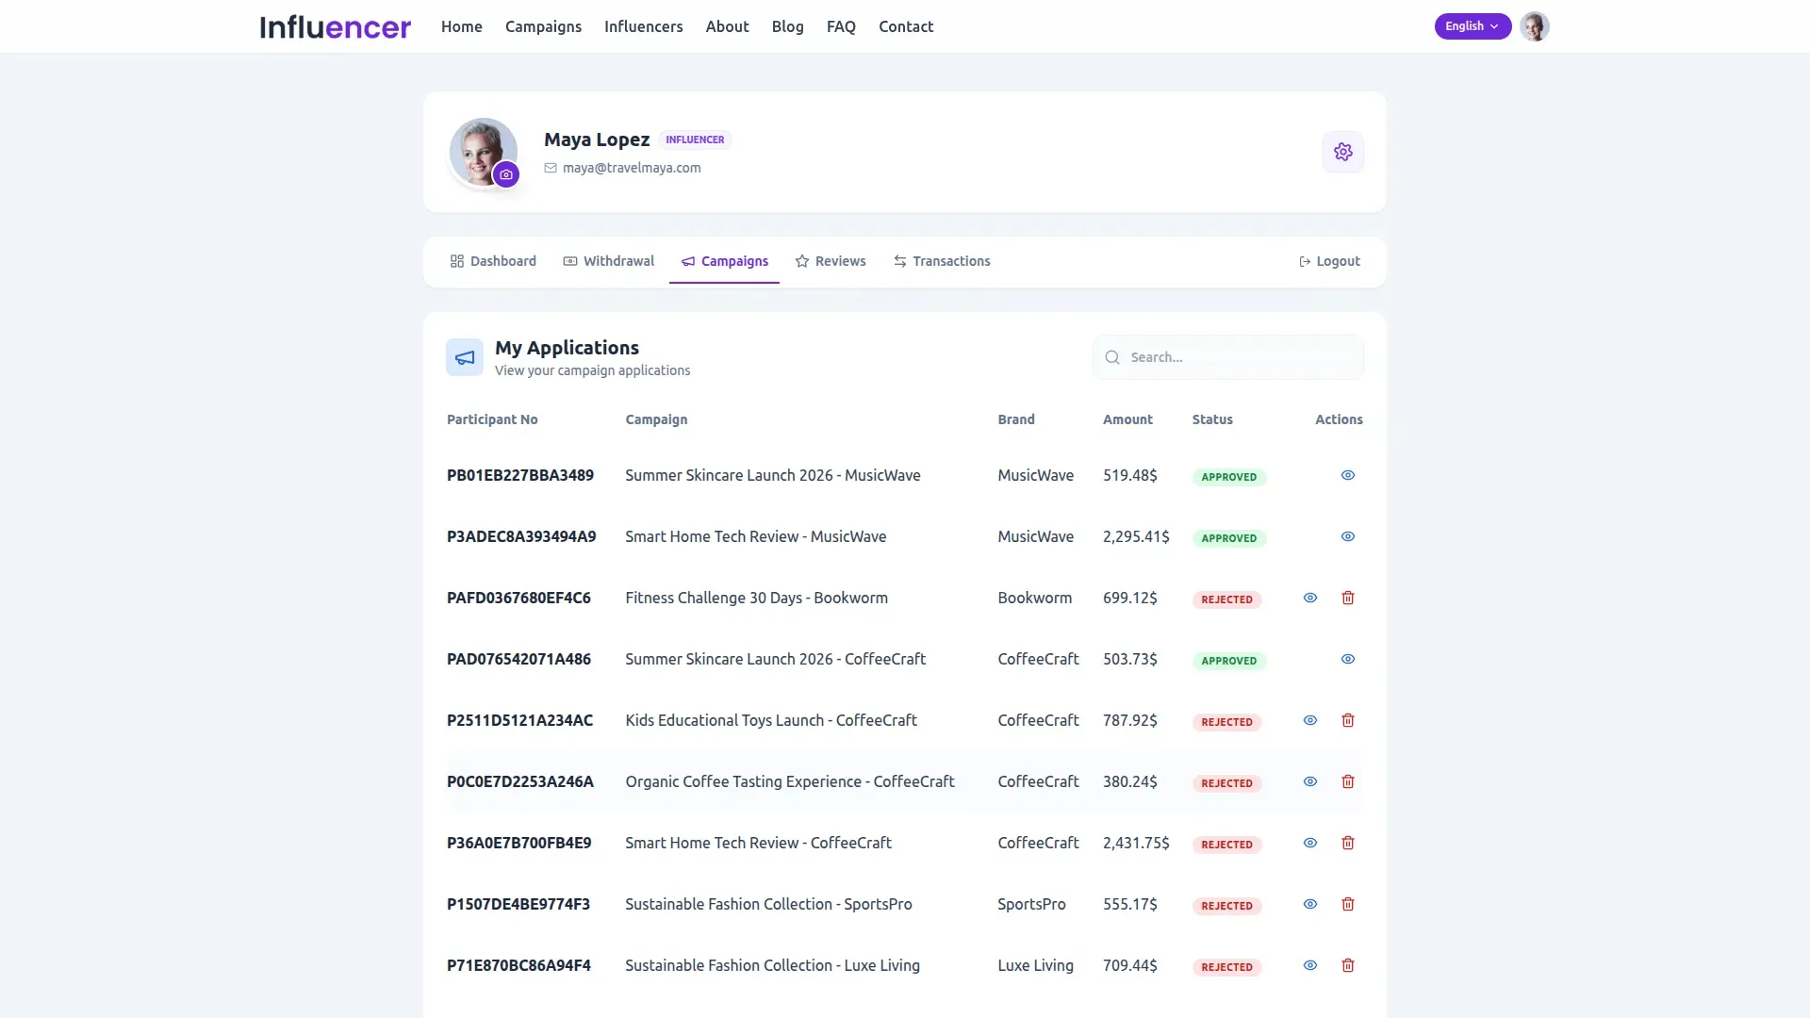Viewport: 1810px width, 1018px height.
Task: Delete the Kids Educational Toys Launch application
Action: pyautogui.click(x=1347, y=720)
